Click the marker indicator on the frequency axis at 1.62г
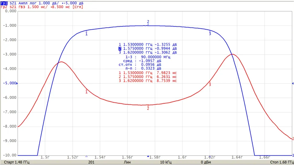The width and height of the screenshot is (294, 165). [210, 156]
